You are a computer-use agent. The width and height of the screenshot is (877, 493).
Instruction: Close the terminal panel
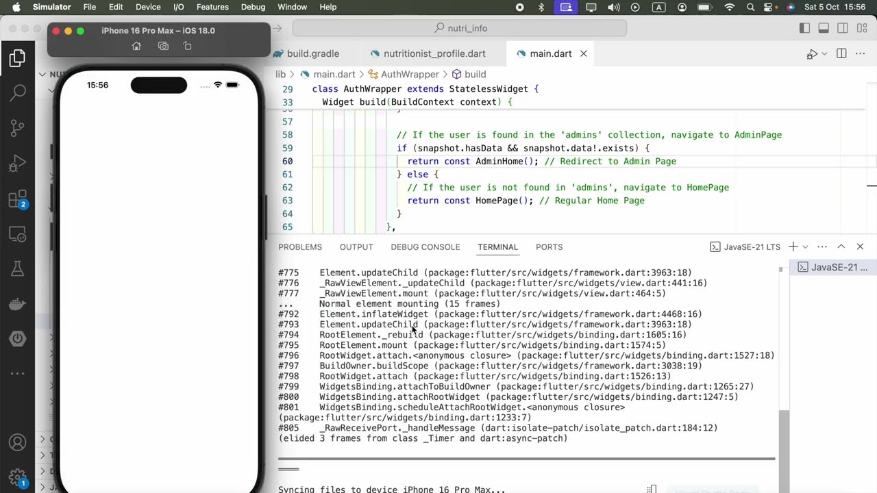[x=861, y=246]
